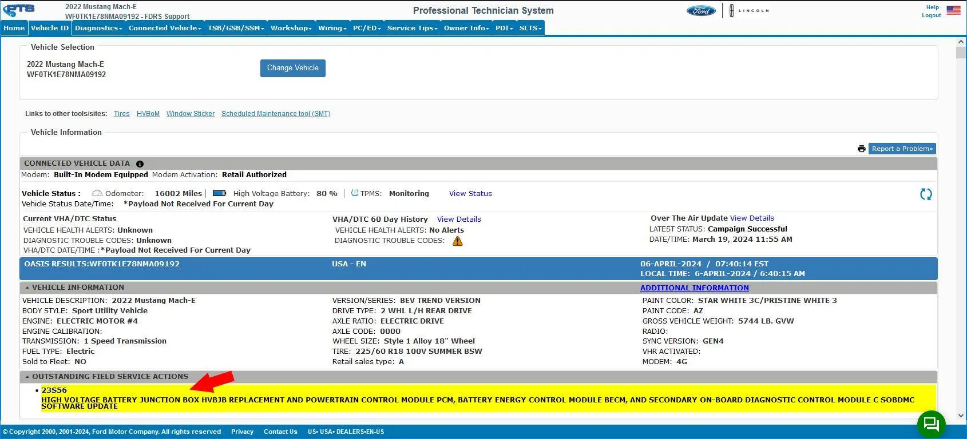Open the Tires link

click(121, 114)
